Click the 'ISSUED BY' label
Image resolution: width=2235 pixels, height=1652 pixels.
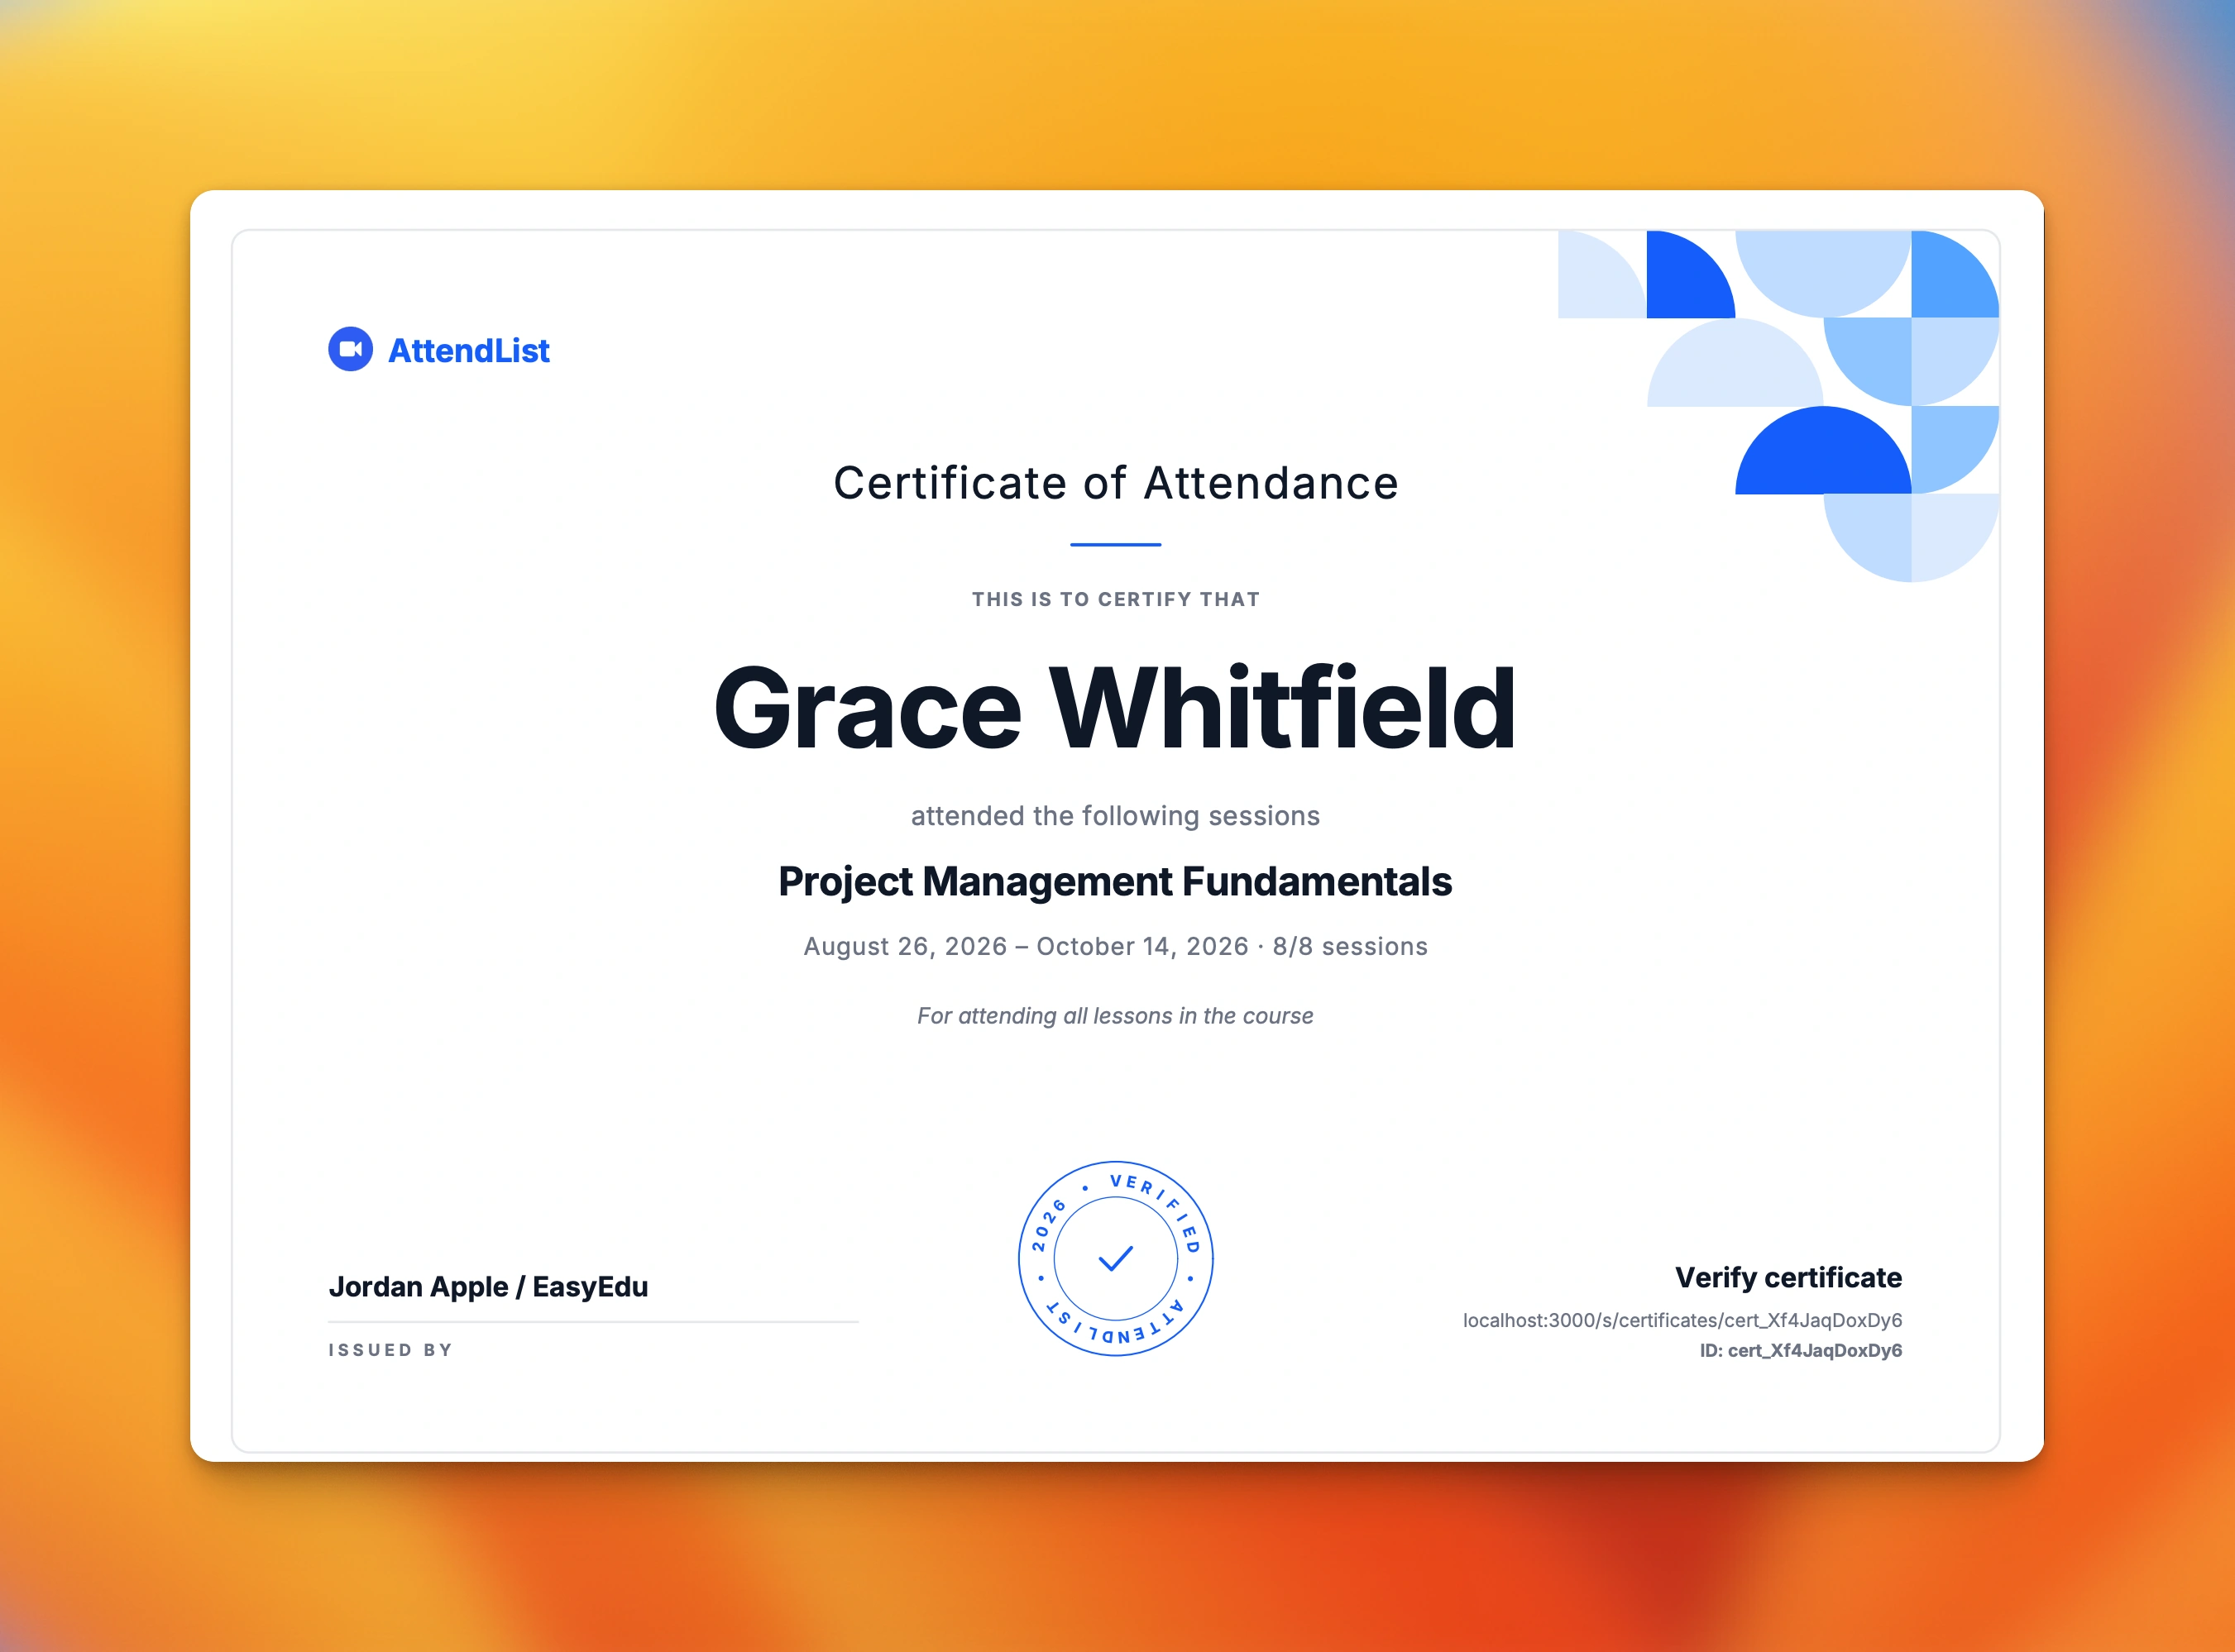391,1350
